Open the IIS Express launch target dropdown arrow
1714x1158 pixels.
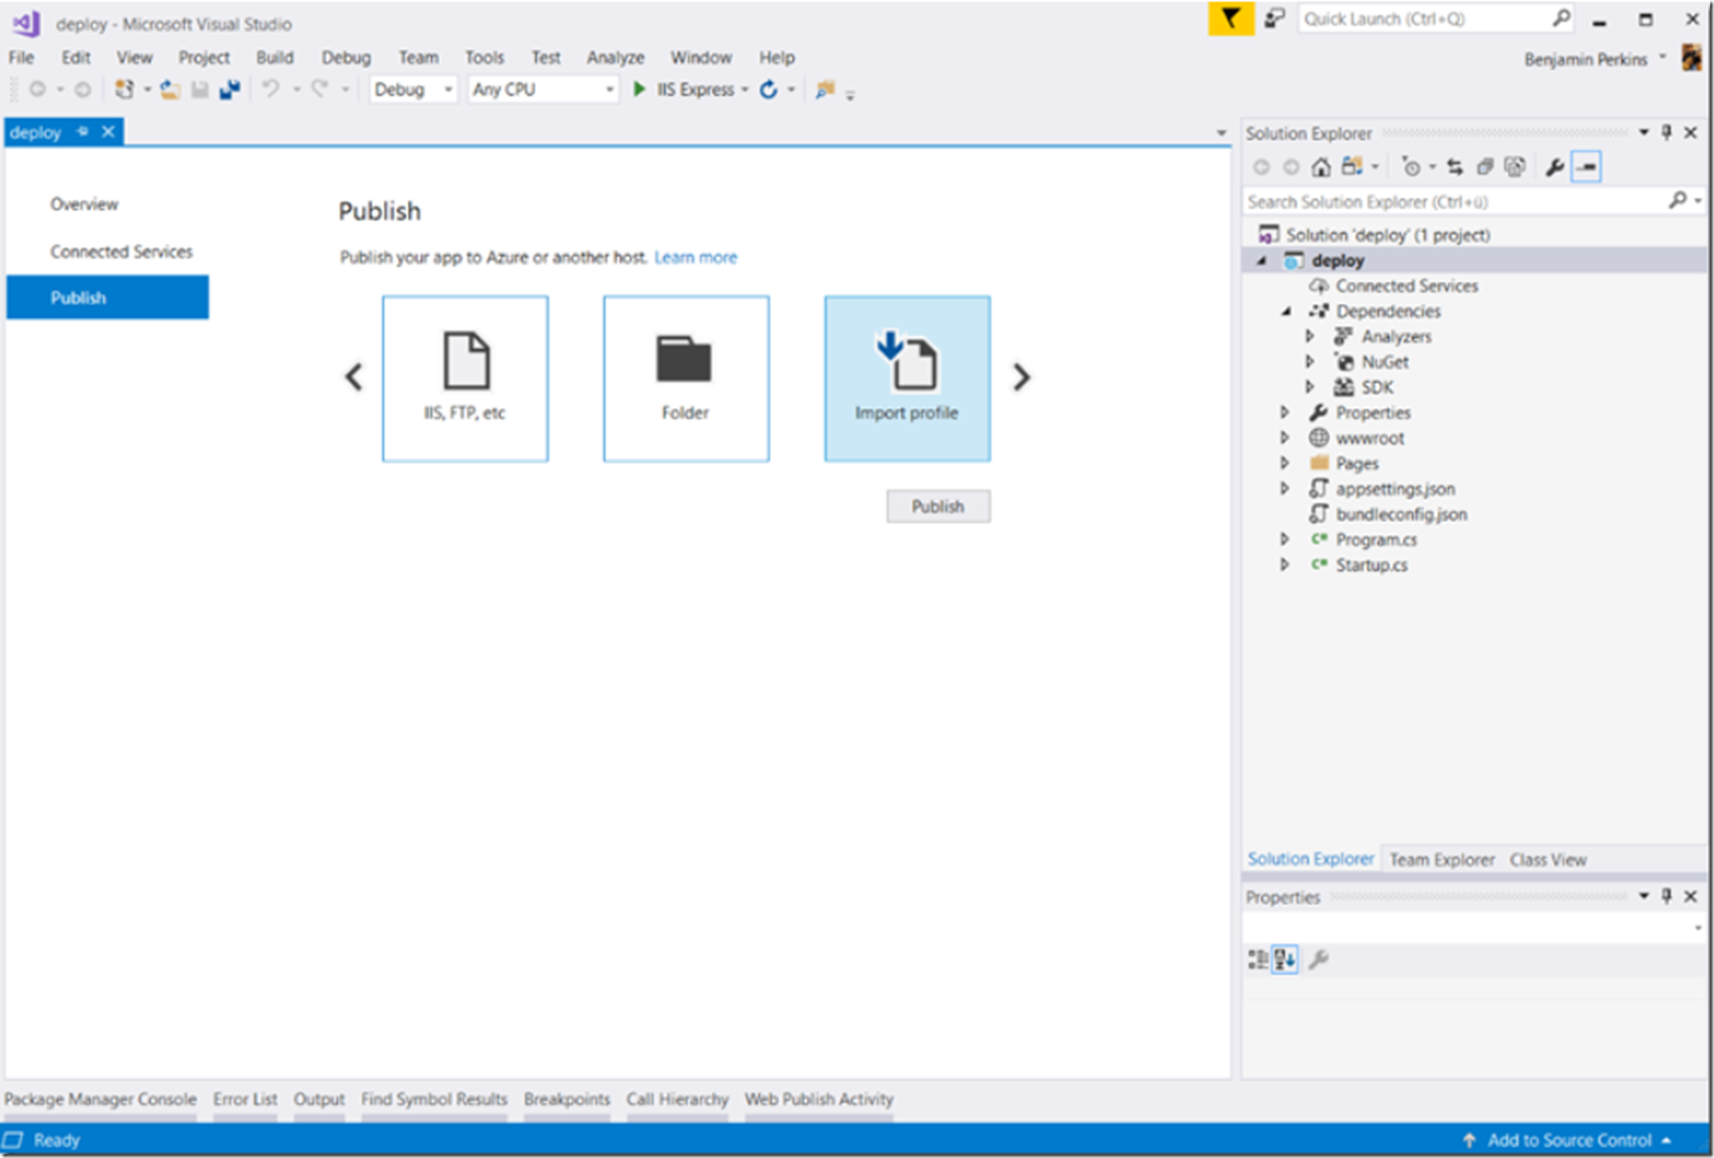point(744,90)
